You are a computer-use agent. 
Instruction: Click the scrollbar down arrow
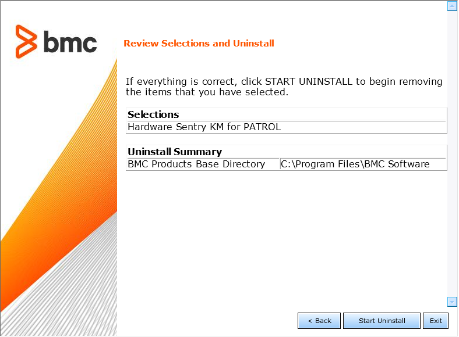(x=452, y=302)
